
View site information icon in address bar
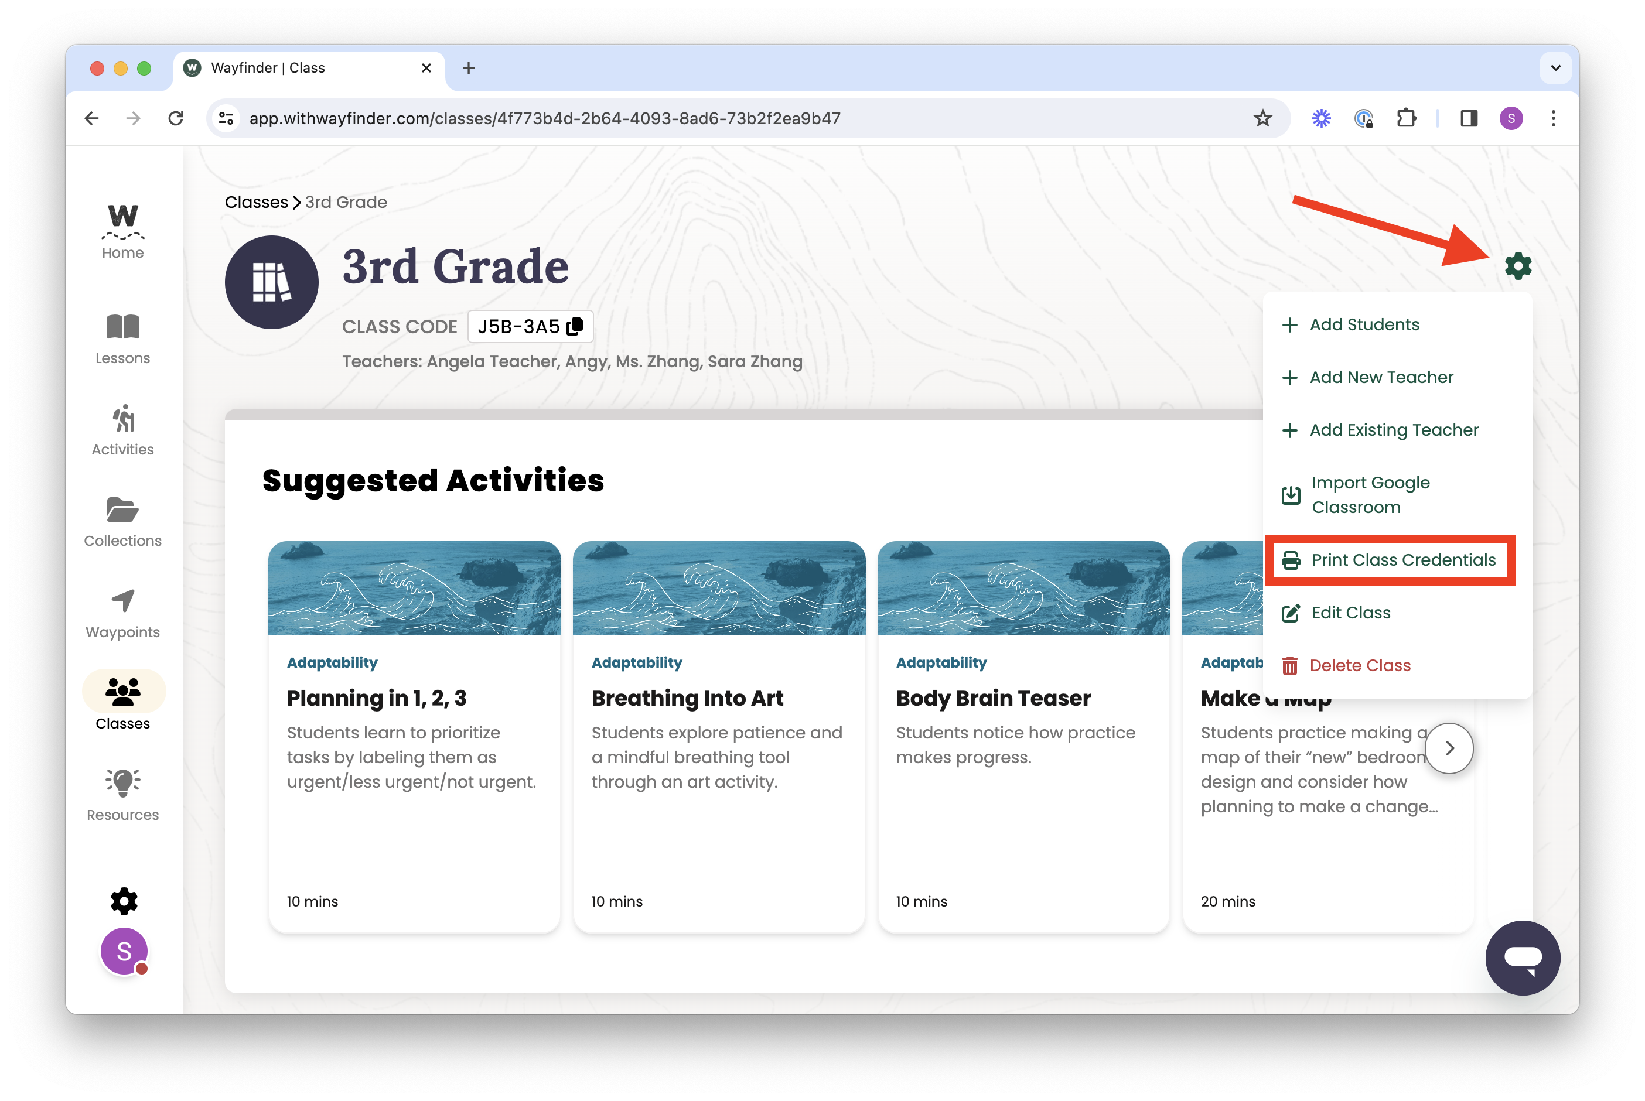tap(226, 118)
